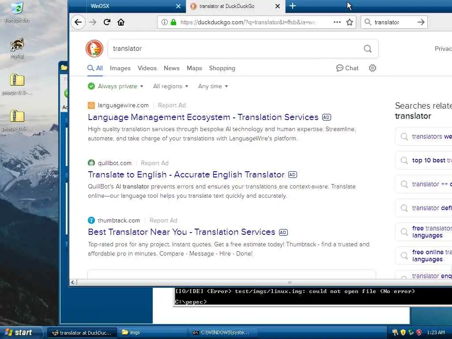Select the second pearpc zip file on desktop

pyautogui.click(x=17, y=121)
